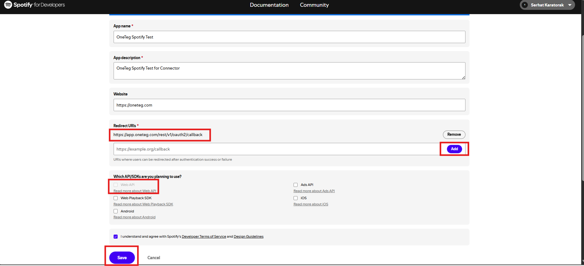Open the Documentation menu item
The image size is (584, 266).
[269, 5]
